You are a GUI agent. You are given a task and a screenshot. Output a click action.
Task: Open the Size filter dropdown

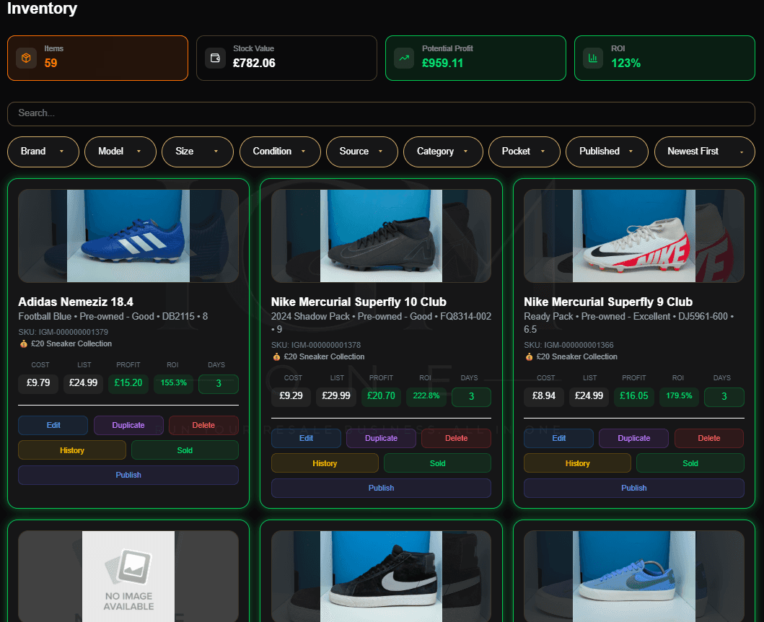(x=198, y=152)
